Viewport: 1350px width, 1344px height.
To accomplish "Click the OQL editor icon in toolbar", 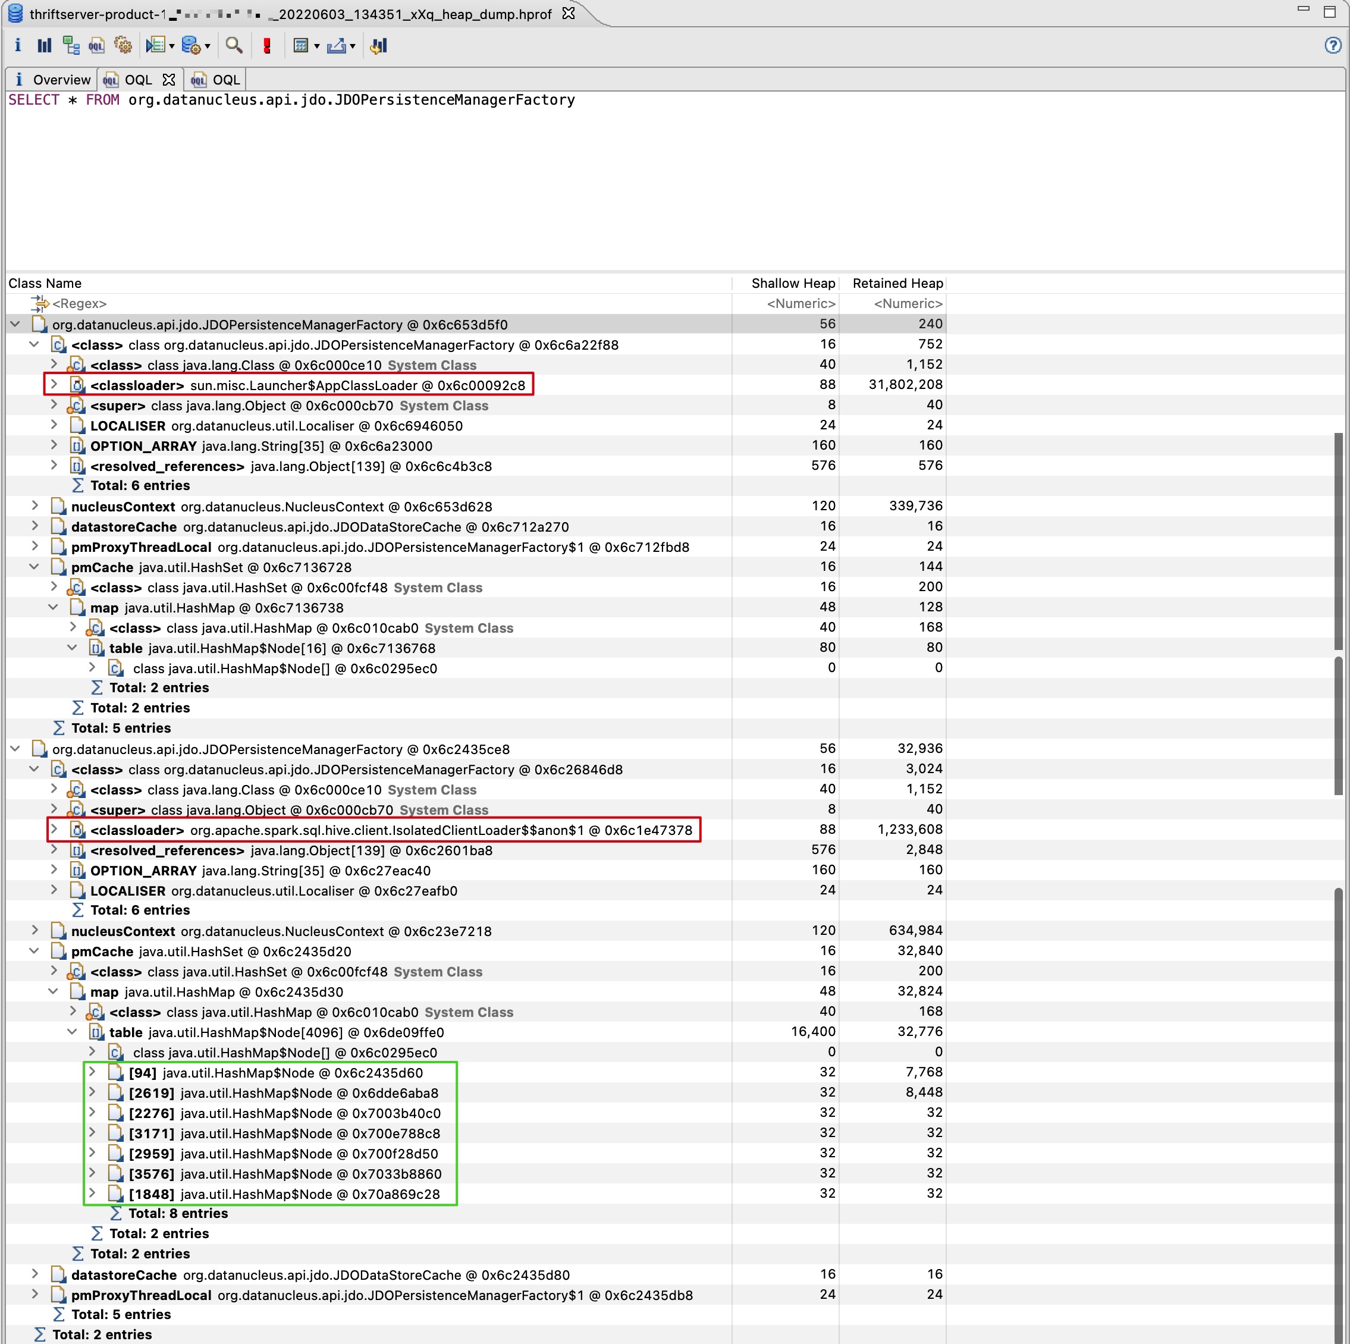I will point(96,46).
